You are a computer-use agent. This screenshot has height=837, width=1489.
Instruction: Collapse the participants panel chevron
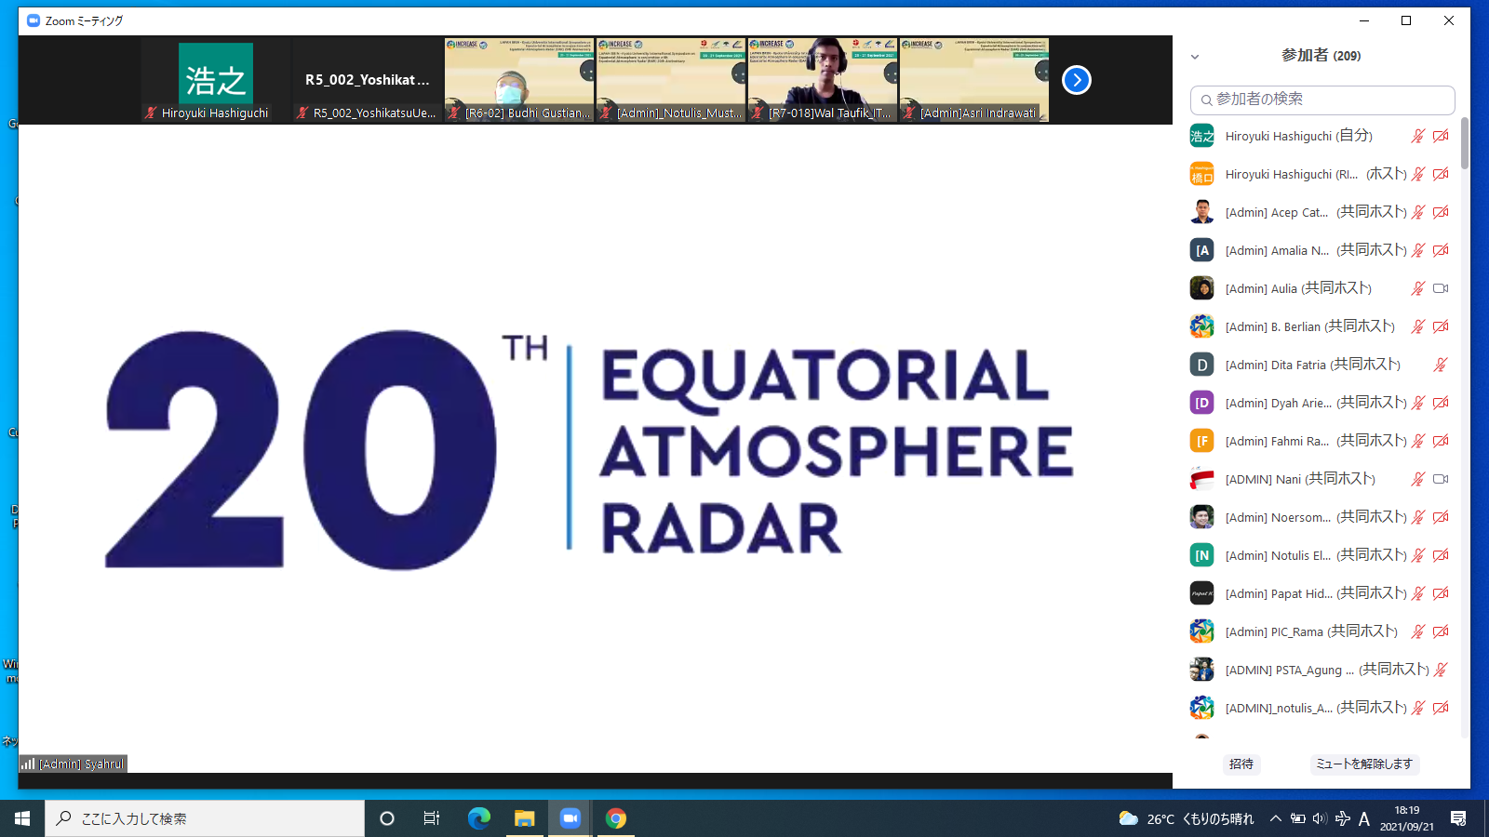(x=1195, y=57)
